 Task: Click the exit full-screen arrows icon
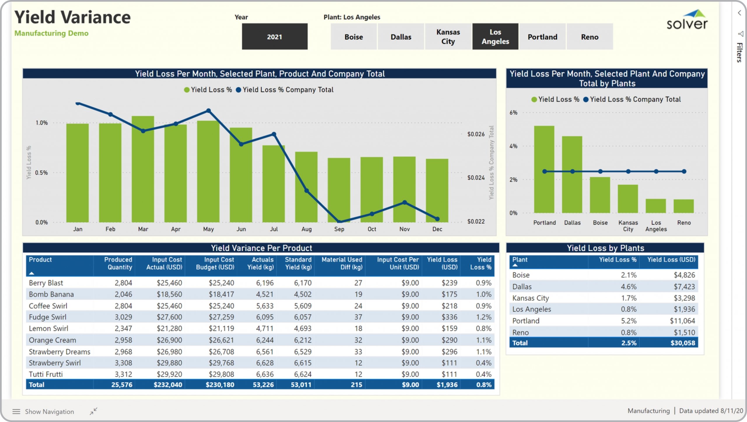(x=93, y=411)
